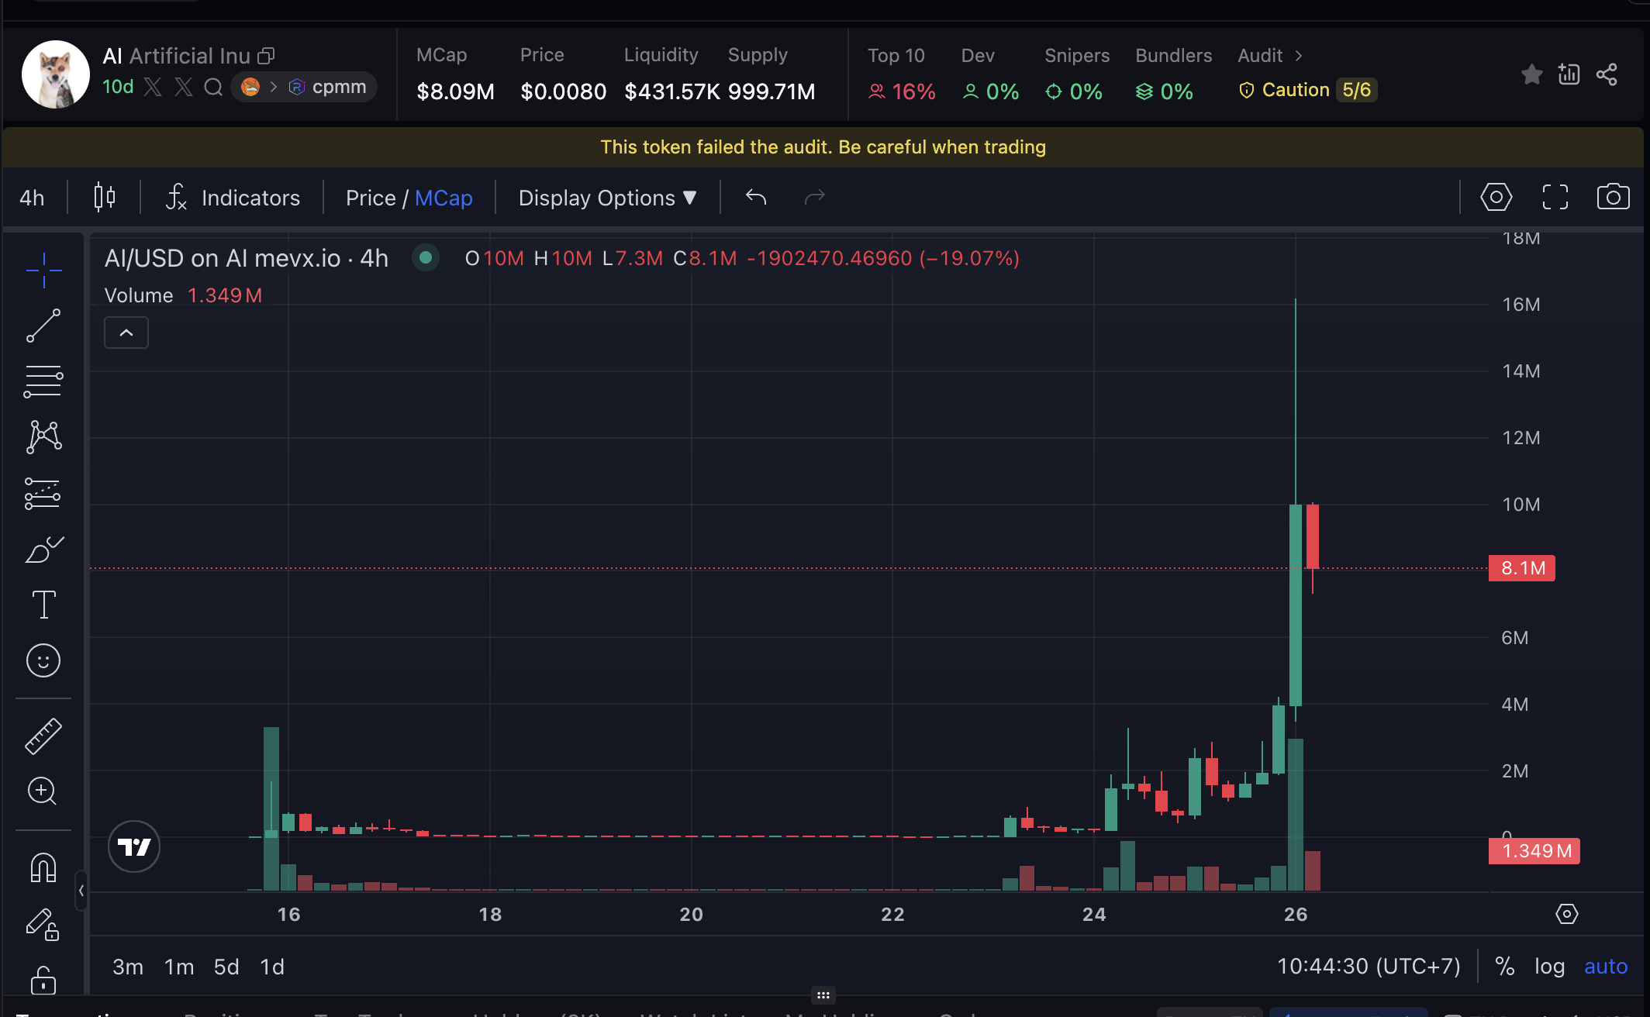Click the AI/USD on AI mevx.io title
The image size is (1650, 1017).
247,258
